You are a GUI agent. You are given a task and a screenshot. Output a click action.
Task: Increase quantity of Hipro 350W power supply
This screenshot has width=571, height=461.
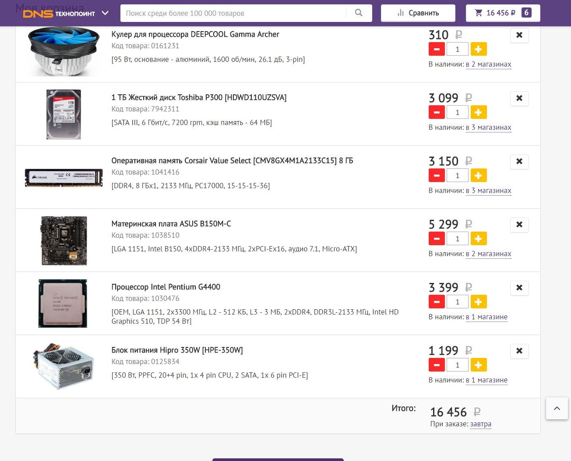point(479,365)
